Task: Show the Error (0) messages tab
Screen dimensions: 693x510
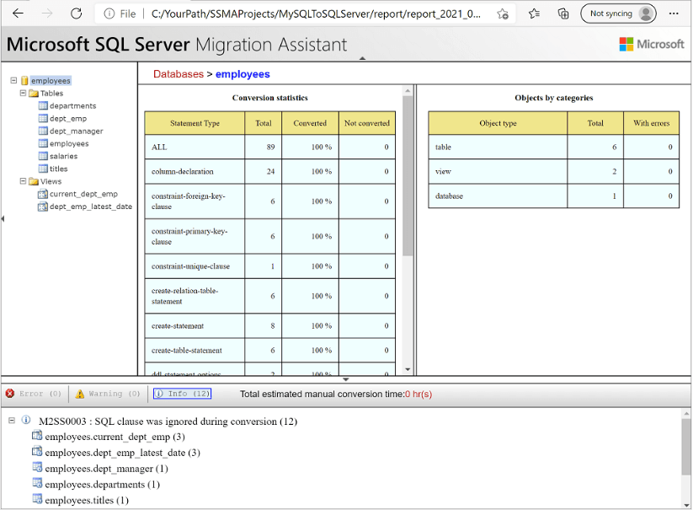Action: coord(34,394)
